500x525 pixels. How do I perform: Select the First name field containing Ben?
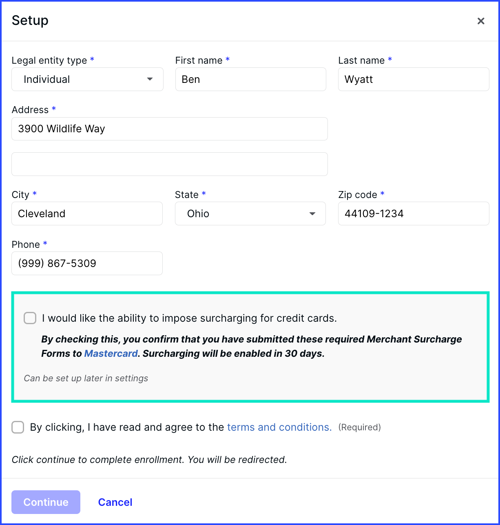250,79
